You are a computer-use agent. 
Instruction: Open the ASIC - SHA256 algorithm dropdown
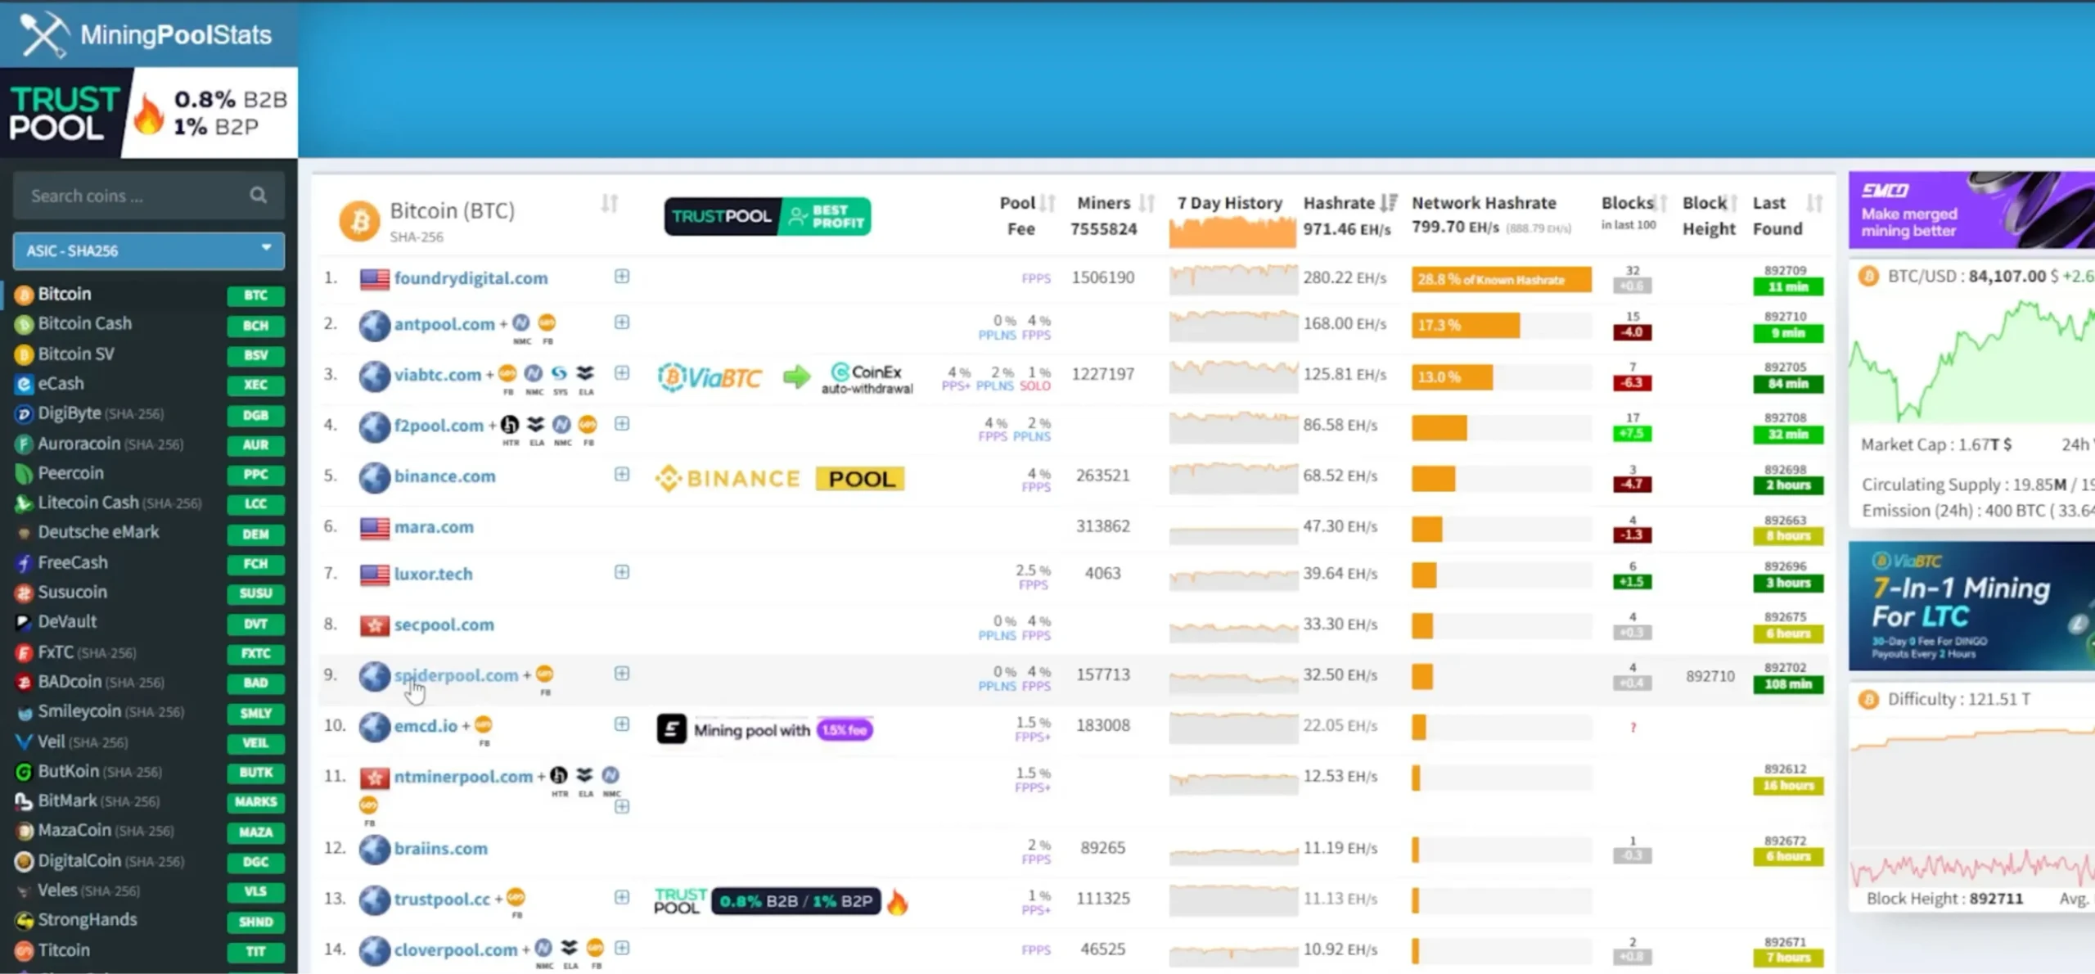pyautogui.click(x=149, y=250)
